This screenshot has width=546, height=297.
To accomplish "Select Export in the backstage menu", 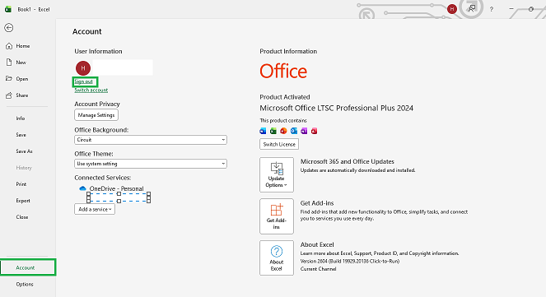I will pyautogui.click(x=22, y=201).
